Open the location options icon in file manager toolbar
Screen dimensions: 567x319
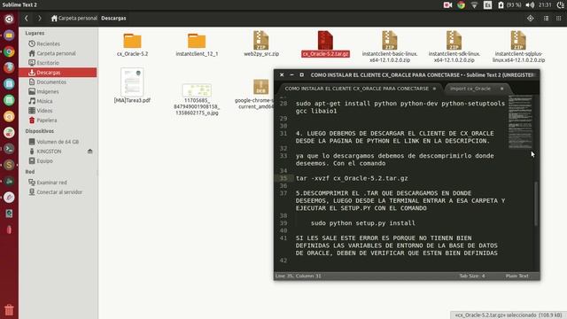tap(530, 18)
